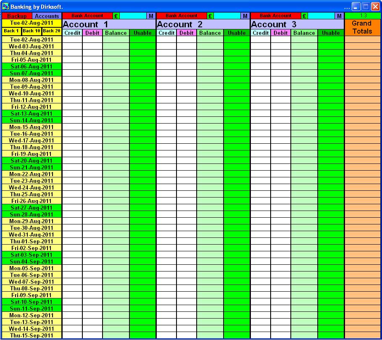Select the Fri-12-Aug-2011 date row
This screenshot has width=382, height=340.
click(32, 107)
